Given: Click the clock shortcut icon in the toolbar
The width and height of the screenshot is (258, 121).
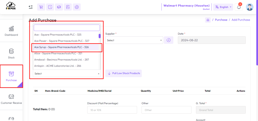Looking at the screenshot, I should coord(50,7).
